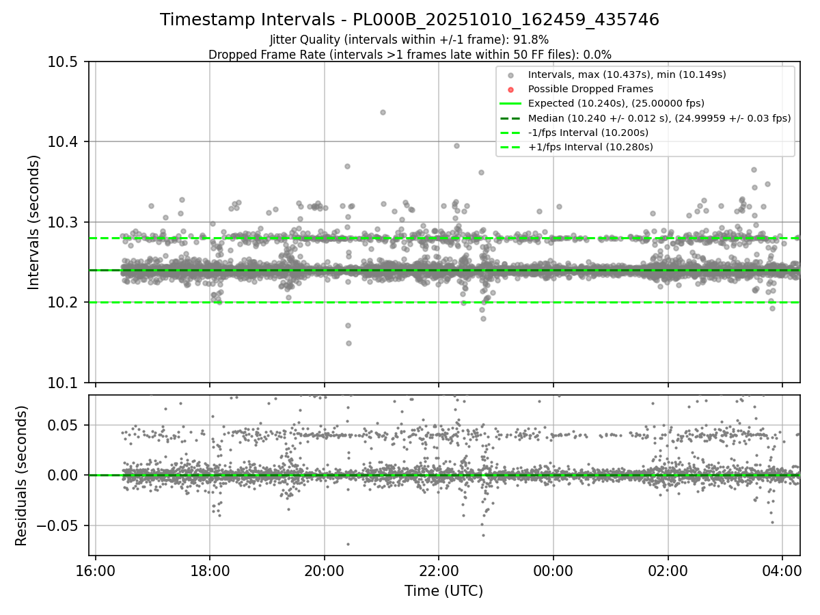Click the plot title 'Timestamp Intervals - PL000B_20251010_162459_435746'
This screenshot has height=615, width=820.
tap(409, 20)
